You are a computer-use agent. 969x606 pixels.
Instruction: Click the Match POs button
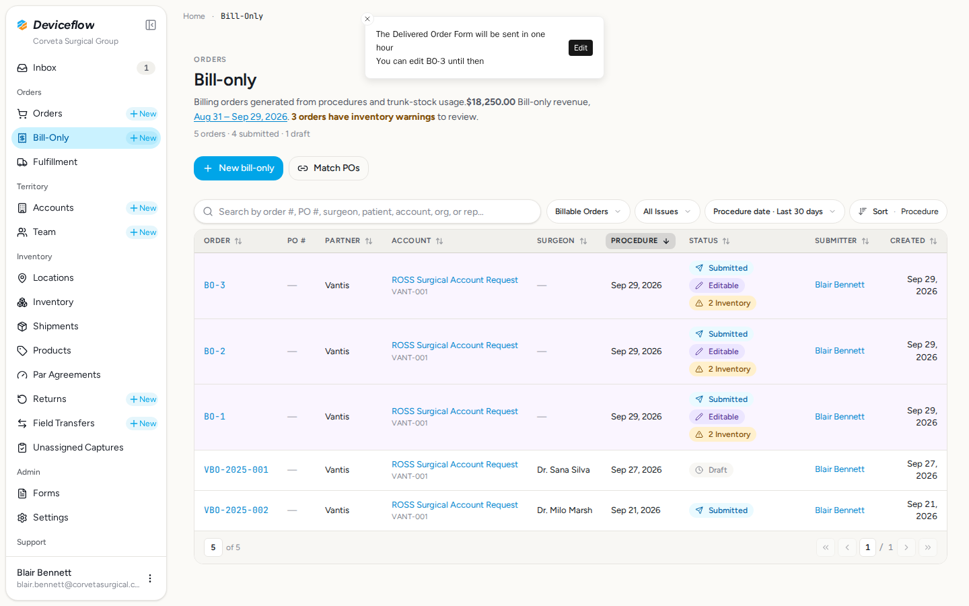pyautogui.click(x=328, y=168)
